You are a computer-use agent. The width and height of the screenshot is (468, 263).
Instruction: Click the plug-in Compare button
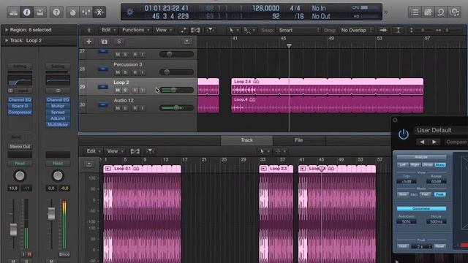point(456,142)
